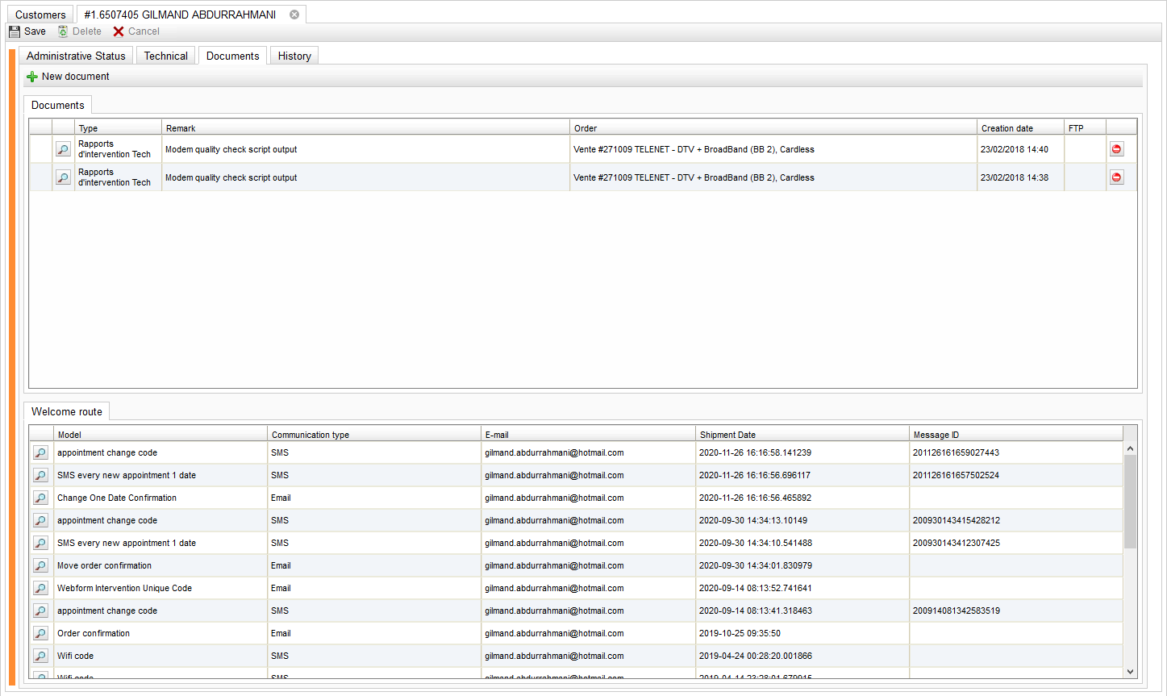This screenshot has height=696, width=1167.
Task: Select the Wifi code SMS row
Action: [161, 656]
